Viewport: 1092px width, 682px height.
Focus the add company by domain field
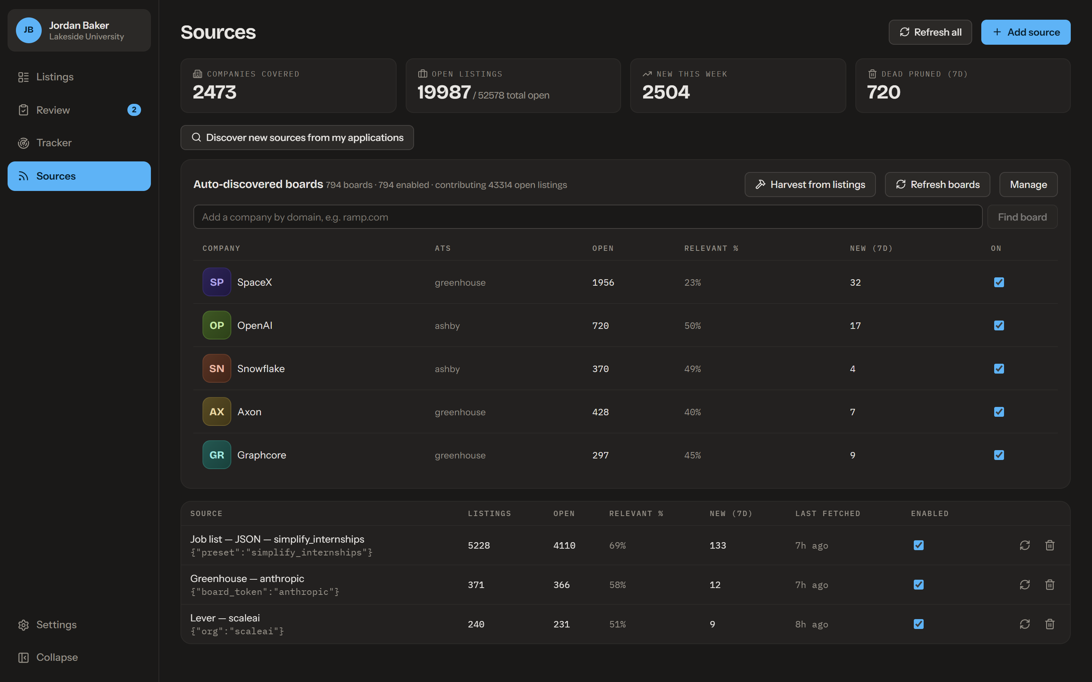coord(587,217)
